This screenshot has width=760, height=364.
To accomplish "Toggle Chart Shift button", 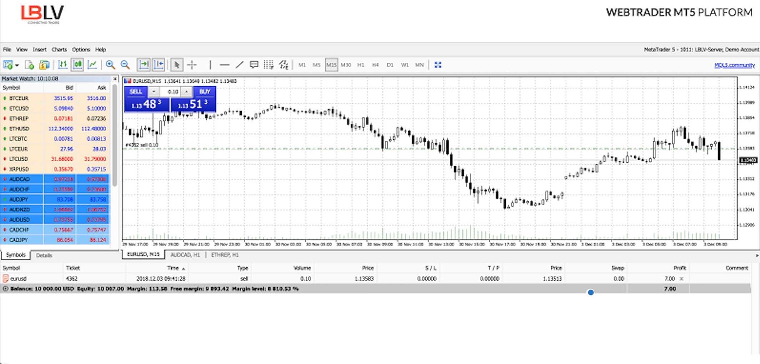I will click(158, 65).
